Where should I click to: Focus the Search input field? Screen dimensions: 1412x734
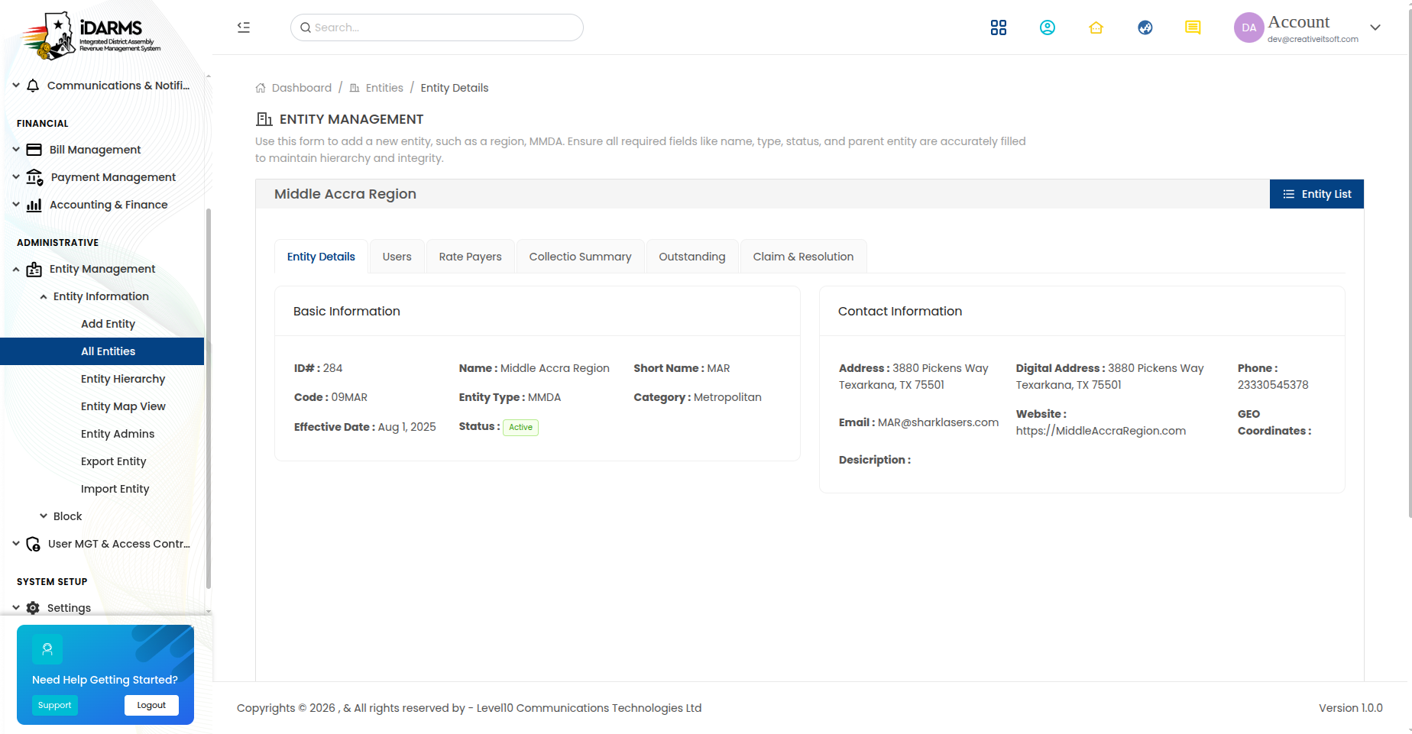[437, 27]
